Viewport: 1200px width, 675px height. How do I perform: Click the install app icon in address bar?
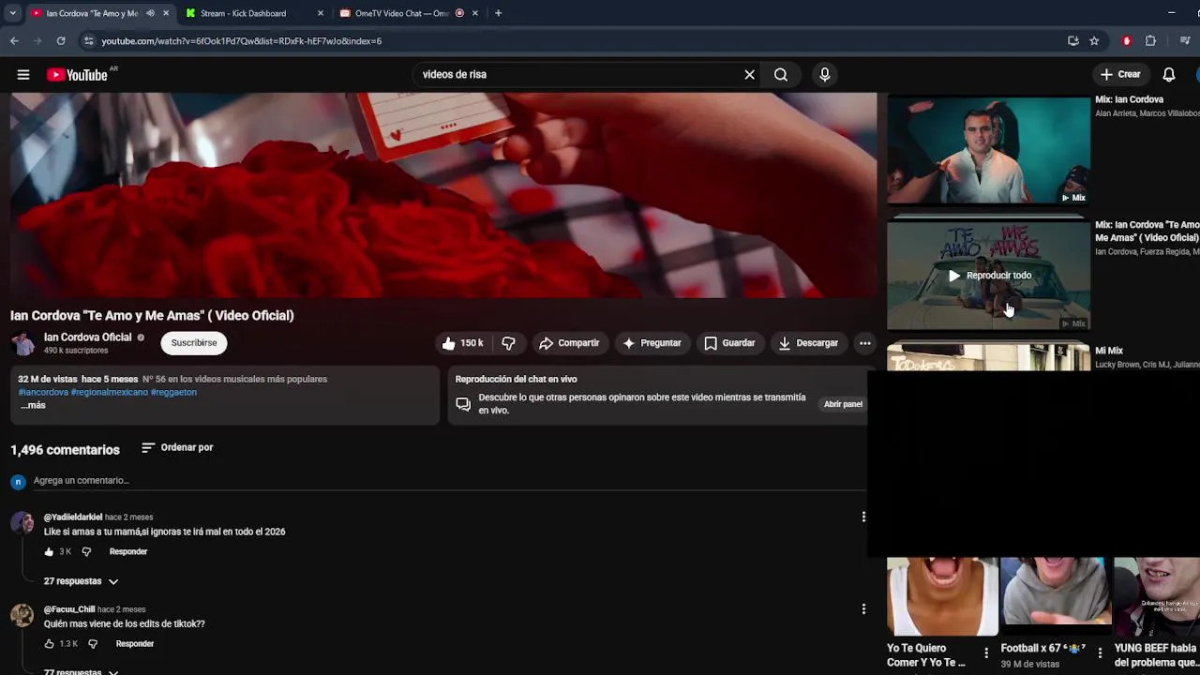pos(1073,41)
